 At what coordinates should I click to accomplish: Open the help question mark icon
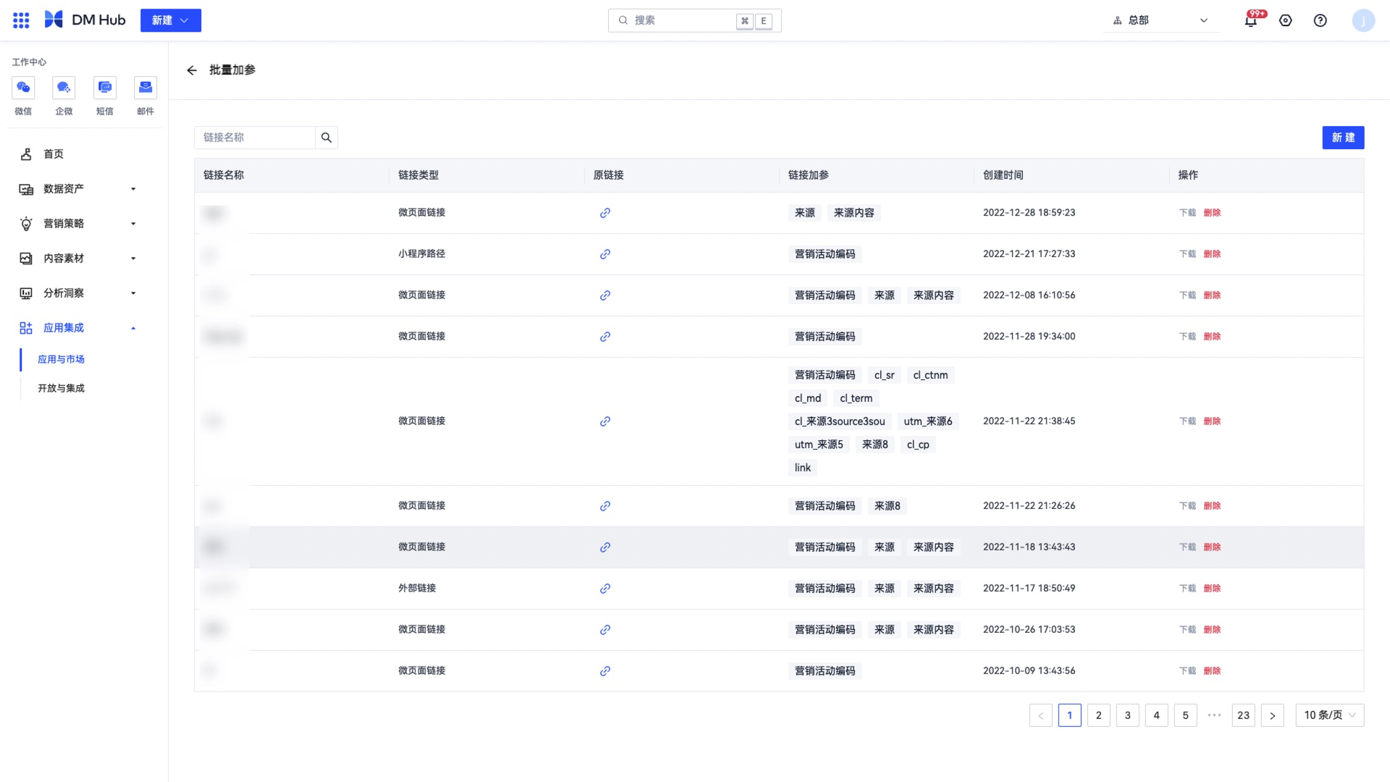[x=1320, y=20]
